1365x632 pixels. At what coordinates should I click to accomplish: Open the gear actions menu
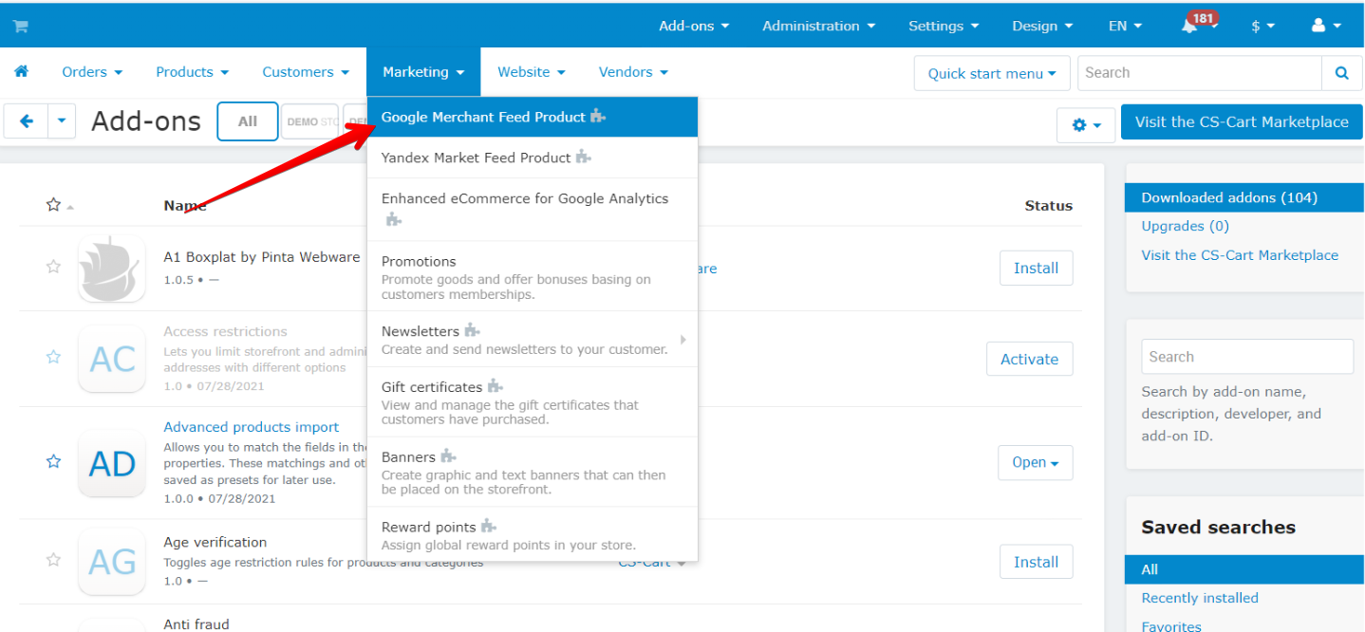(1086, 125)
